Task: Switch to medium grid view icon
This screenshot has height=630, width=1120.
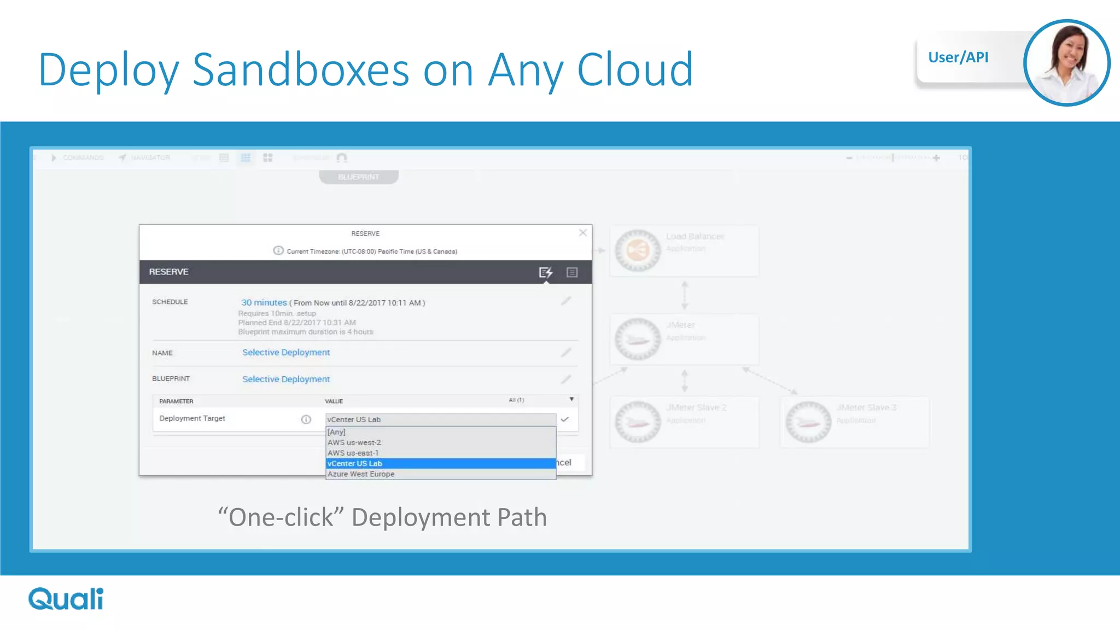Action: pyautogui.click(x=246, y=157)
